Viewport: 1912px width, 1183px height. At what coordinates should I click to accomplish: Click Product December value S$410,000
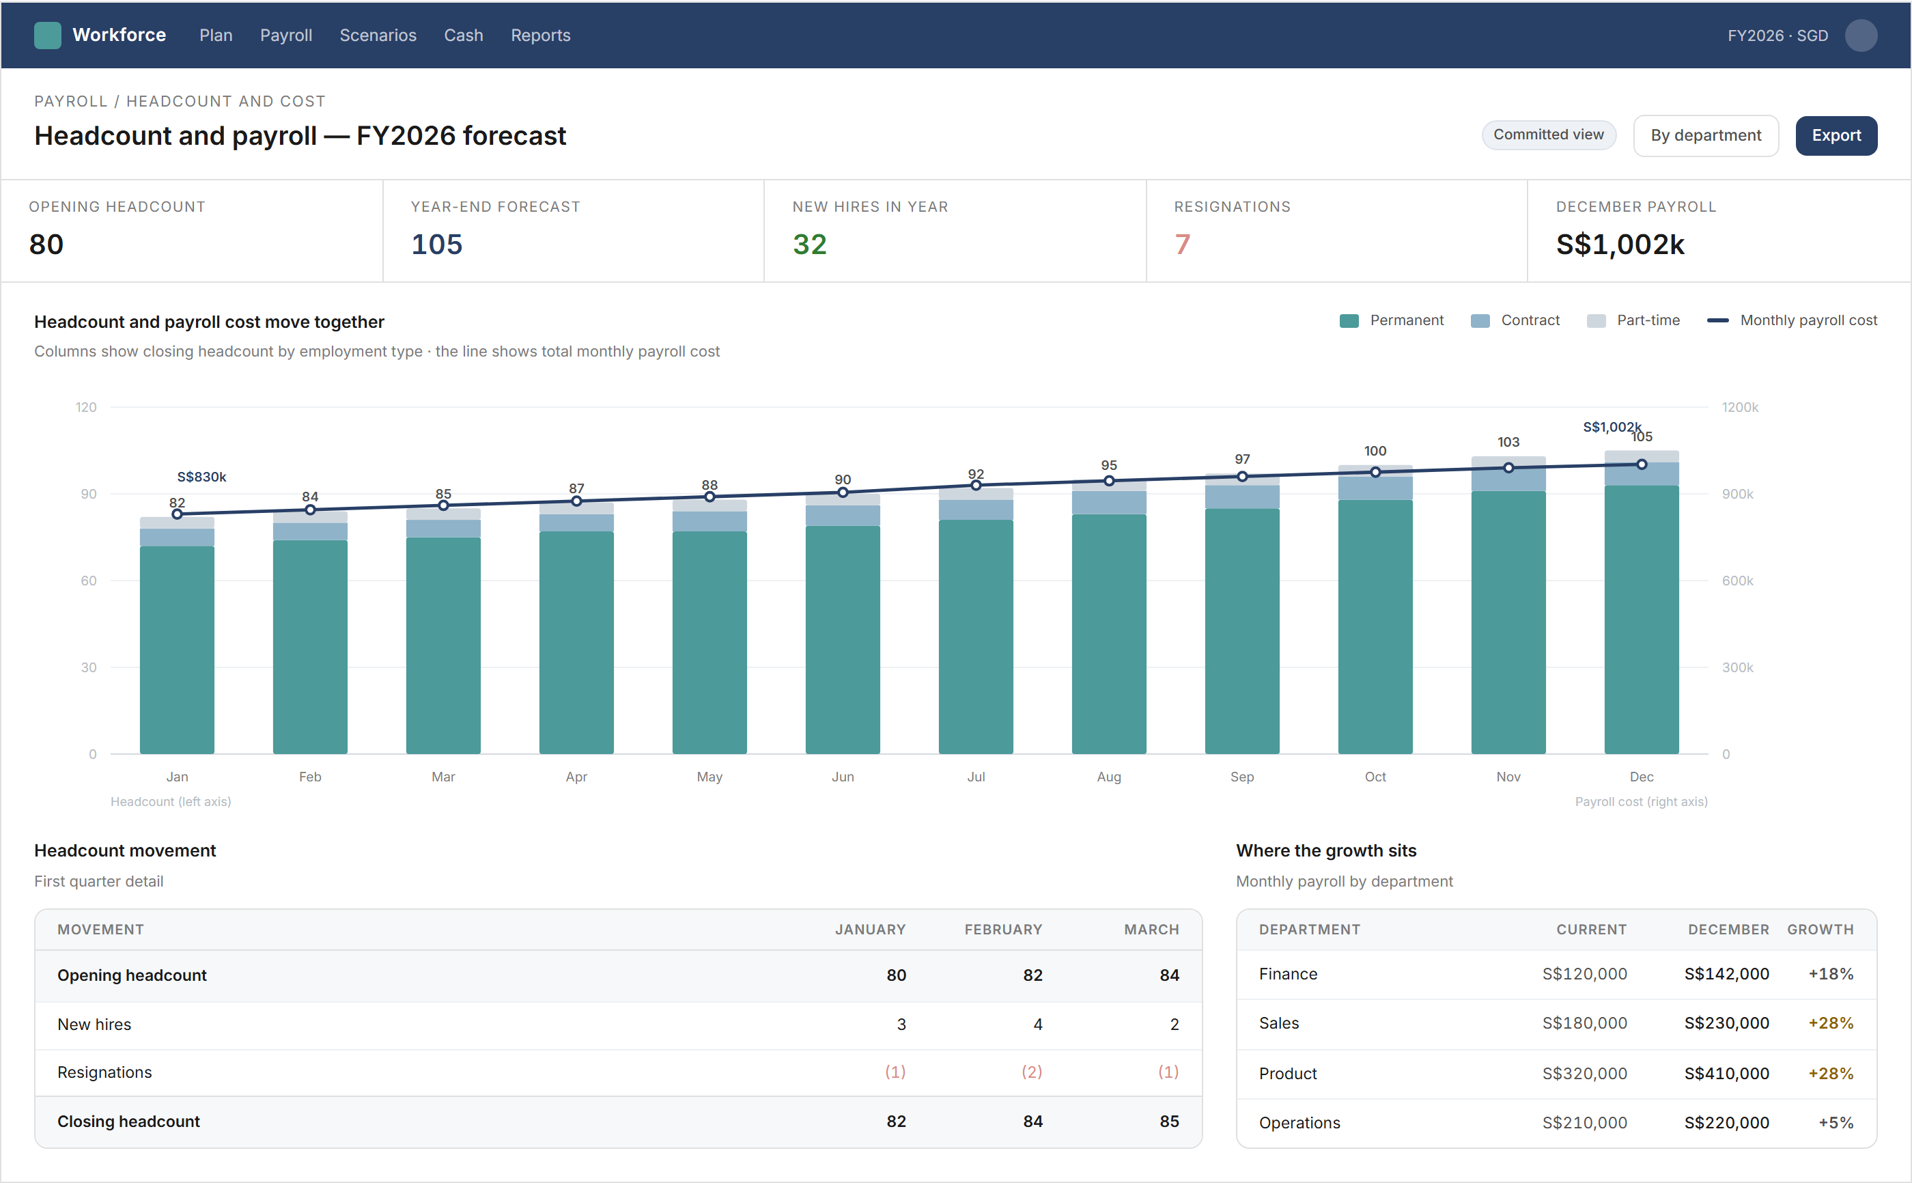coord(1727,1074)
